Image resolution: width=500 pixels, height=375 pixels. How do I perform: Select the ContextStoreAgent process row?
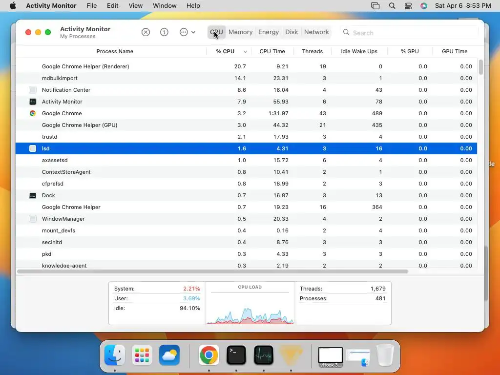246,172
